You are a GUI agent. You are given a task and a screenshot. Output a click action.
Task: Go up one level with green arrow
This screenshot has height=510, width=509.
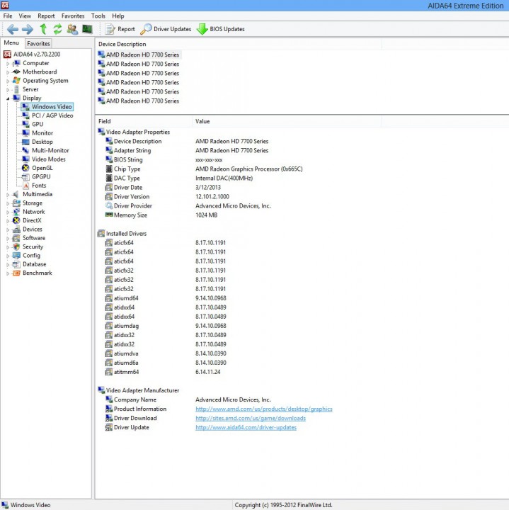pos(43,29)
